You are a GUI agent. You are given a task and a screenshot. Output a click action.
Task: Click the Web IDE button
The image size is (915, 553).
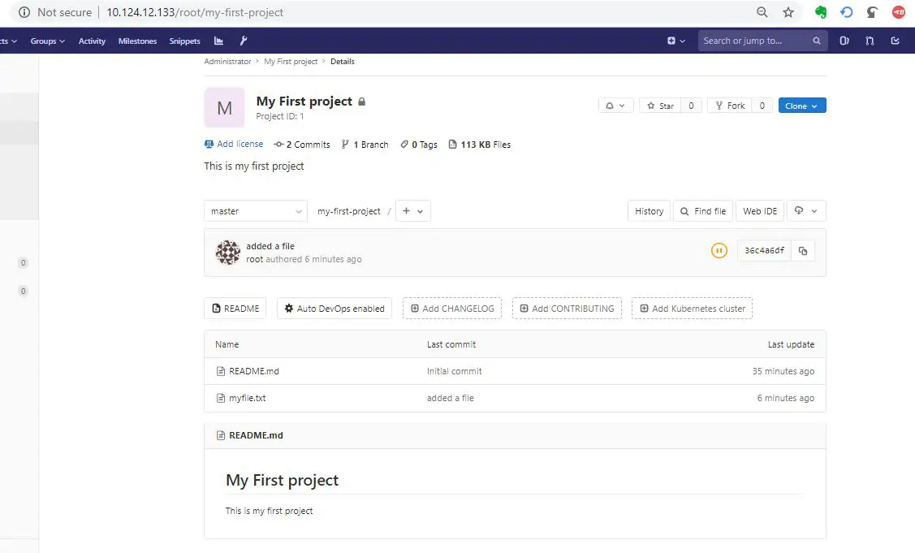760,211
